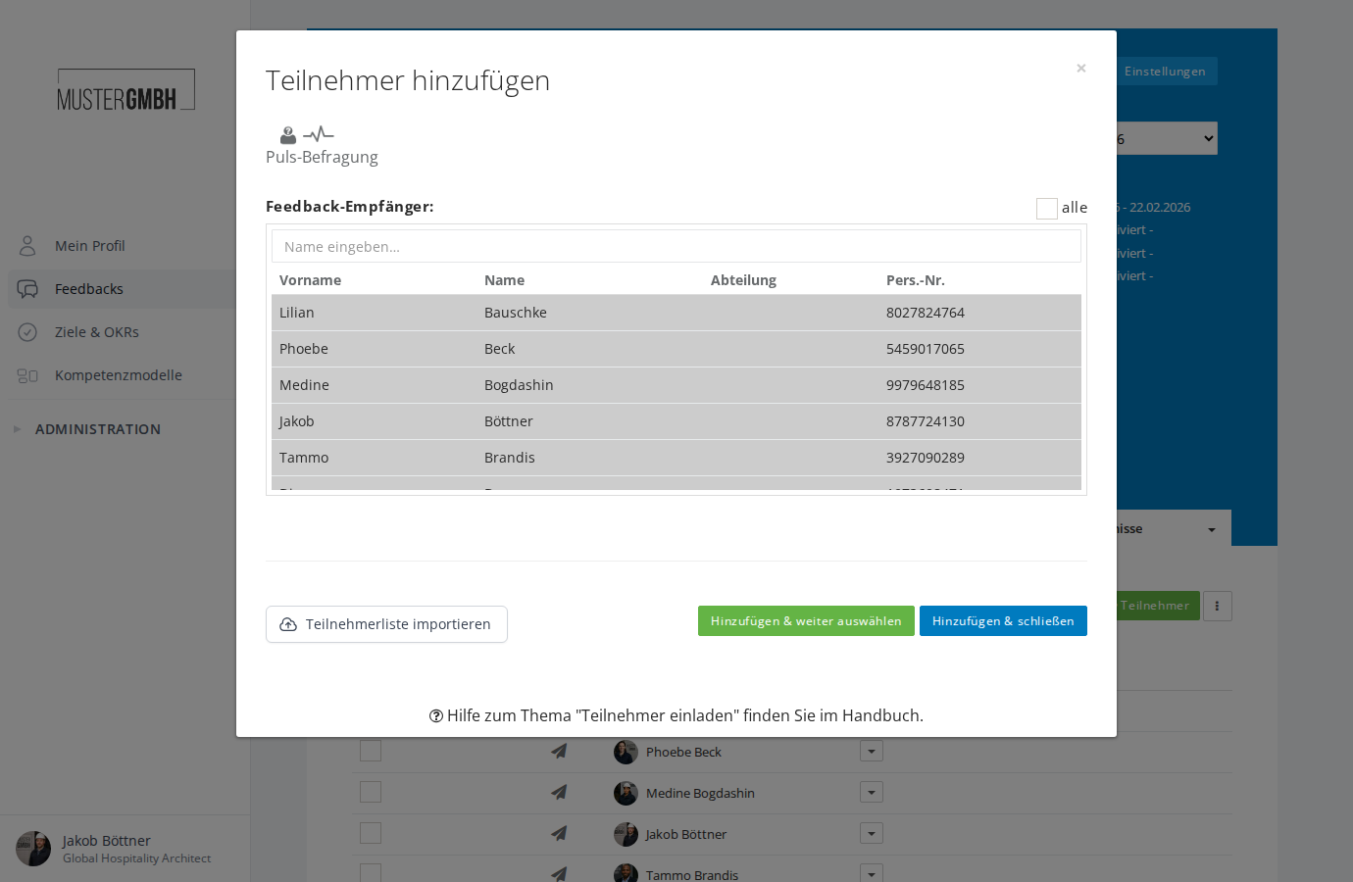Open the dropdown in Phoebe Beck's row
Viewport: 1353px width, 882px height.
click(872, 751)
